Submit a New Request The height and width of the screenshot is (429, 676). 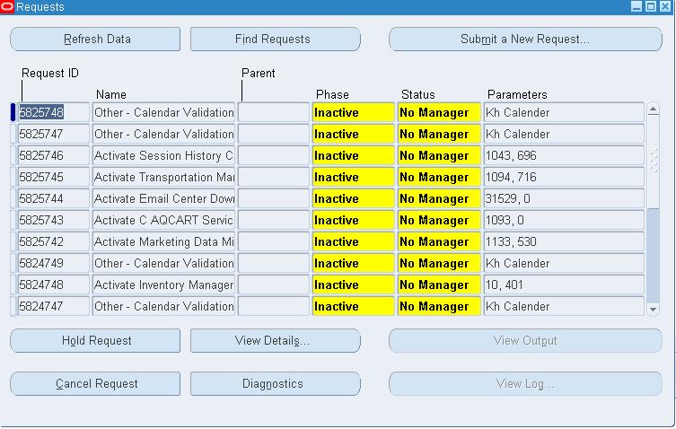coord(524,39)
